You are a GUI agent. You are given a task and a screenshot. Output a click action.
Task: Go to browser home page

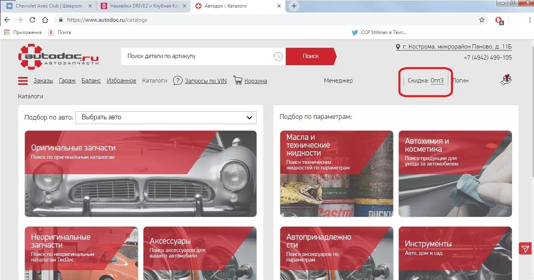coord(45,20)
